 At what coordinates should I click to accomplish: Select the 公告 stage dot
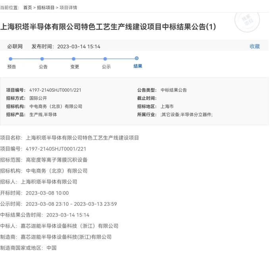(x=42, y=59)
